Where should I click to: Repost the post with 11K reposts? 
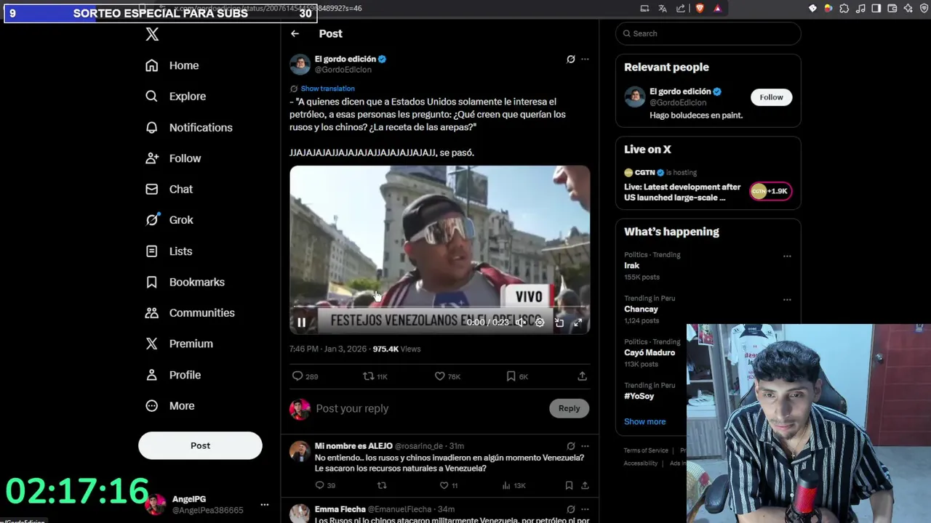click(x=375, y=376)
